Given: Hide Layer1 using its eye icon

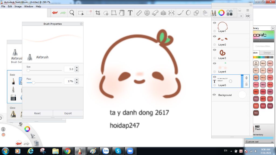Looking at the screenshot, I should coord(214,23).
